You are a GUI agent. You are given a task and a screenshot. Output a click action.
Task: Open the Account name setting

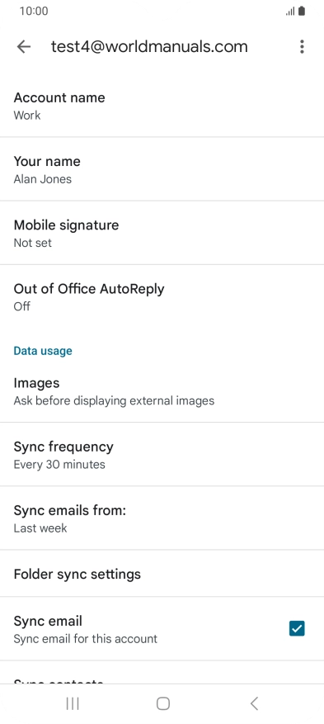[162, 106]
